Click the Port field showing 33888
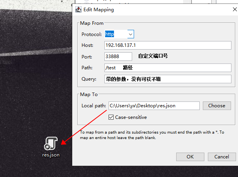Screen dimensions: 238x177 pyautogui.click(x=118, y=57)
